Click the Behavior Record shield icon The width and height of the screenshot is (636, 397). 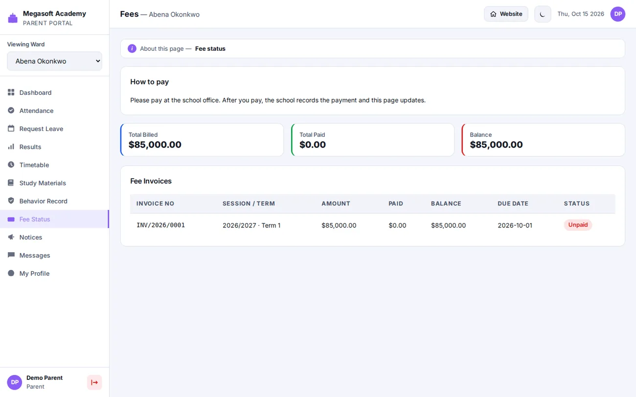pos(11,201)
